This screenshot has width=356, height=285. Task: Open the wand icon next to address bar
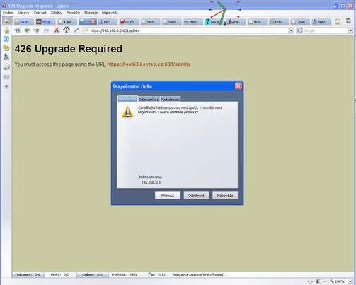(76, 30)
